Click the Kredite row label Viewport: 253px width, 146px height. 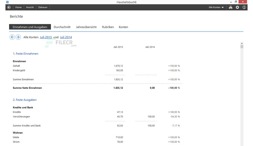(17, 112)
